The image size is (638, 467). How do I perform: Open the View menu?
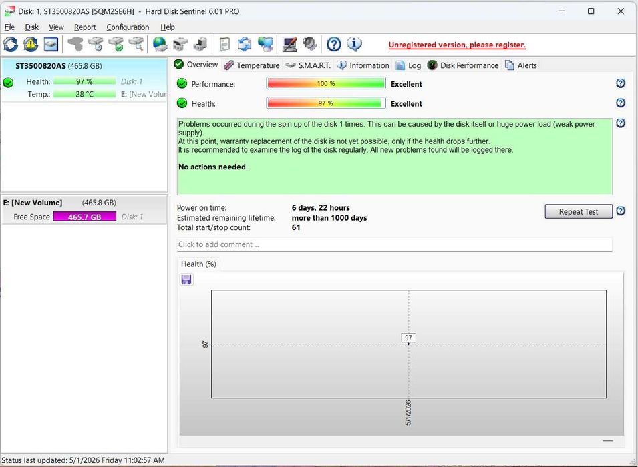56,27
